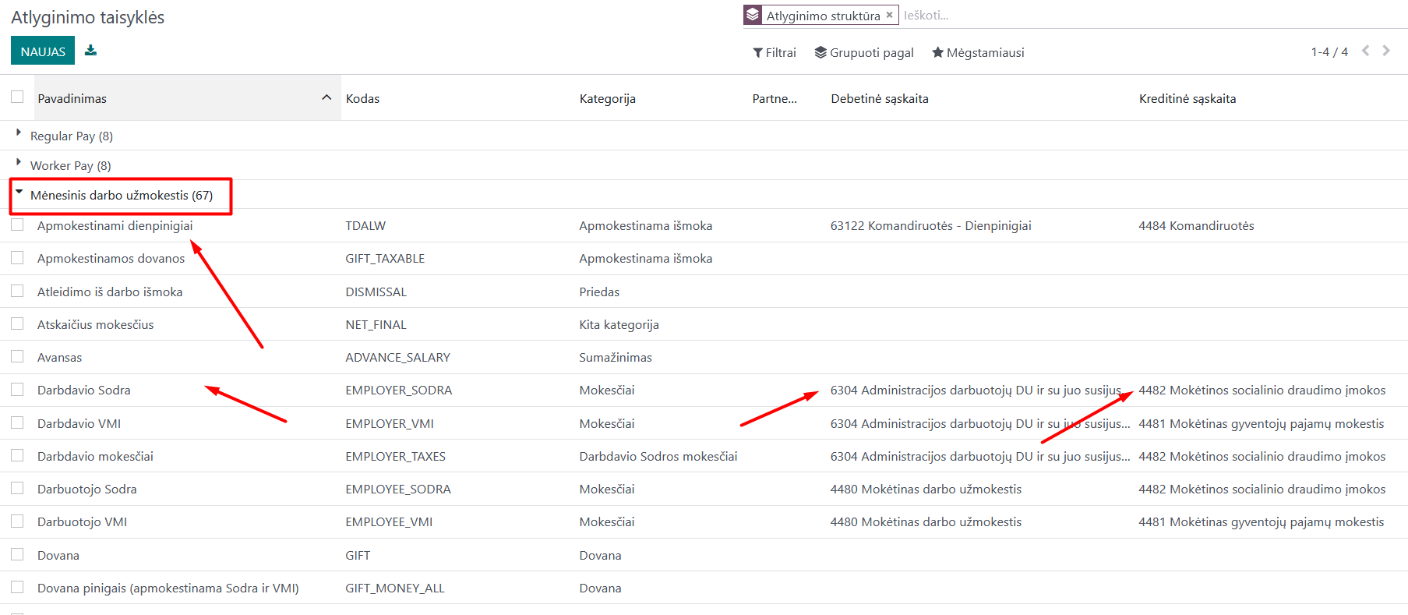Screen dimensions: 1408x615
Task: Remove the Atlyginimo struktūra filter tag
Action: [x=889, y=15]
